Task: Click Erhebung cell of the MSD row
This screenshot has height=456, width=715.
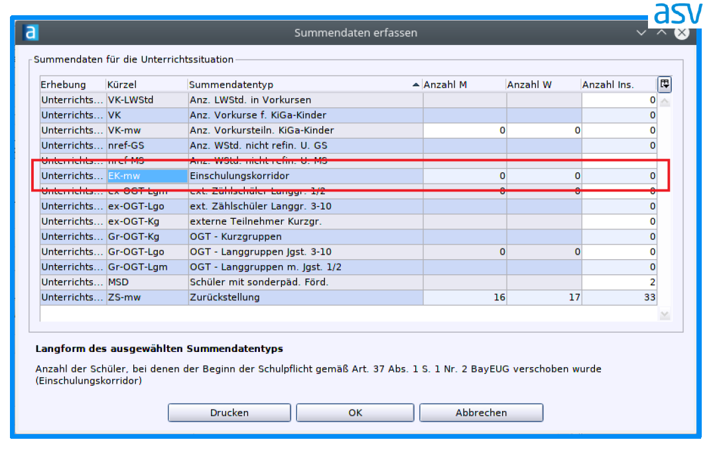Action: coord(73,282)
